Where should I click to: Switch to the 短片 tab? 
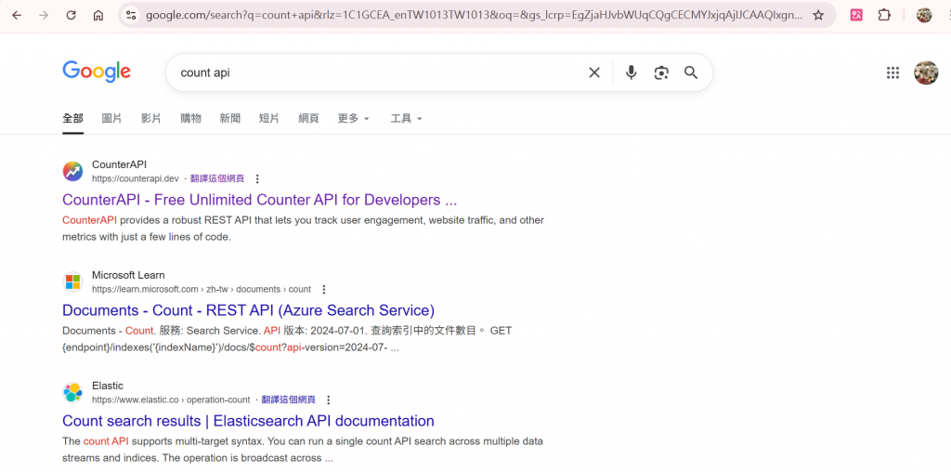[x=268, y=119]
